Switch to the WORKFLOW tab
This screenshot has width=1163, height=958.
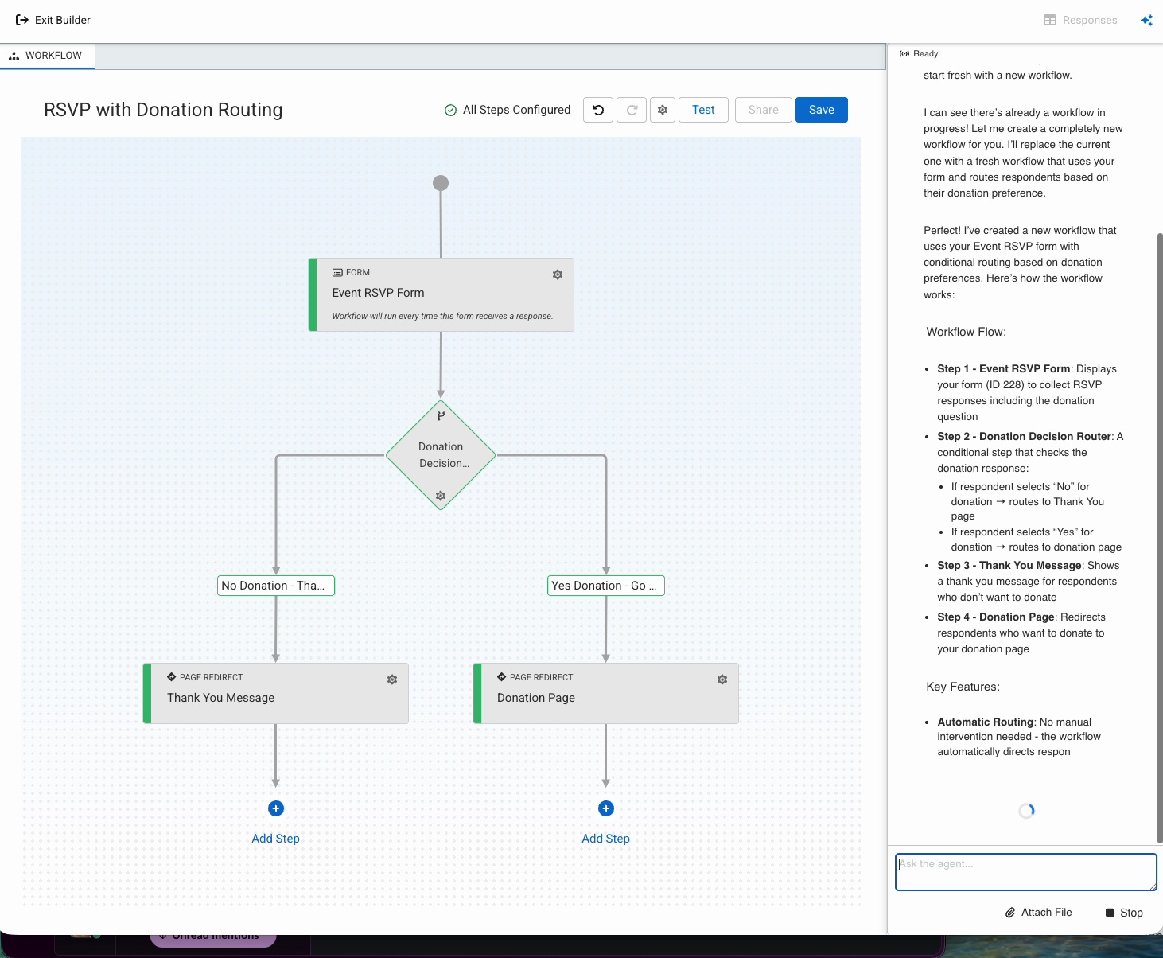(x=47, y=56)
